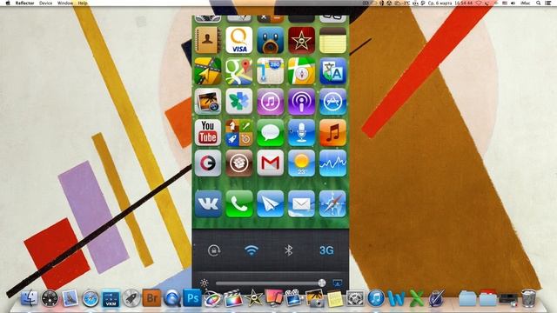This screenshot has width=557, height=313.
Task: Open the Gmail app
Action: tap(270, 163)
